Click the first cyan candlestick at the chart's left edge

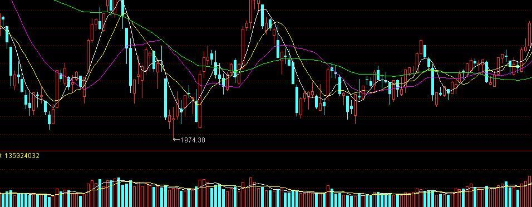pyautogui.click(x=3, y=21)
